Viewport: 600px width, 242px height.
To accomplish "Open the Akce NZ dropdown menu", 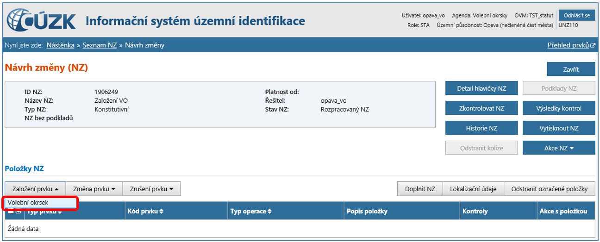I will [558, 148].
